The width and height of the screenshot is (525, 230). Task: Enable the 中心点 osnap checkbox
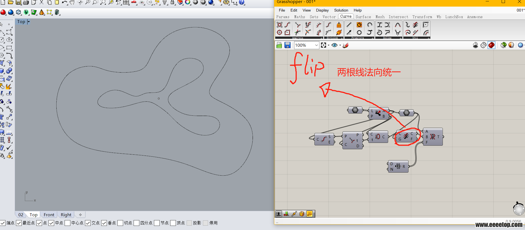pyautogui.click(x=68, y=223)
